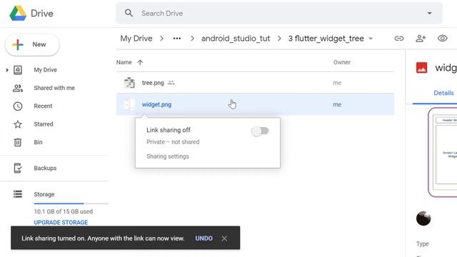Click the preview eye icon
Image resolution: width=457 pixels, height=257 pixels.
(443, 39)
